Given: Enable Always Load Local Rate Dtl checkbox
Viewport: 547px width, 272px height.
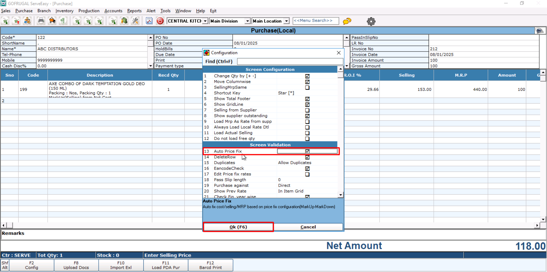Looking at the screenshot, I should click(307, 127).
